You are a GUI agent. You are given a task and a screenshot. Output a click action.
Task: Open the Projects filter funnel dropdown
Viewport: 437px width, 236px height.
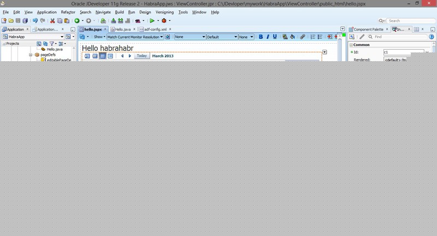52,44
